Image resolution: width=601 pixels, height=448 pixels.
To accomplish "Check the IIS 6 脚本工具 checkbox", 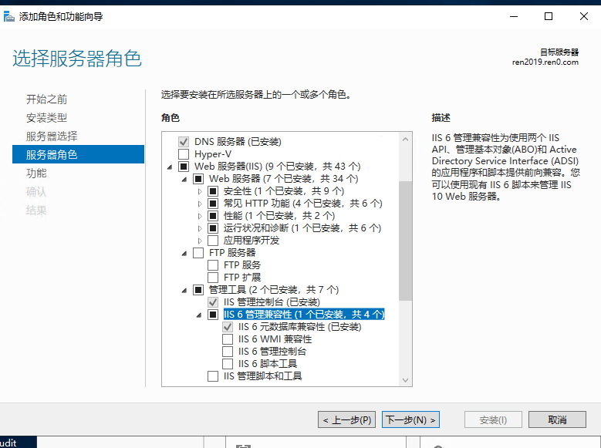I will click(228, 364).
